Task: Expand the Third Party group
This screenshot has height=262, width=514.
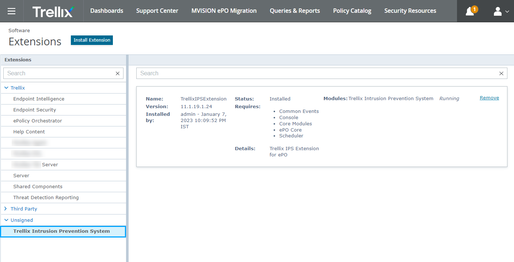Action: [5, 209]
